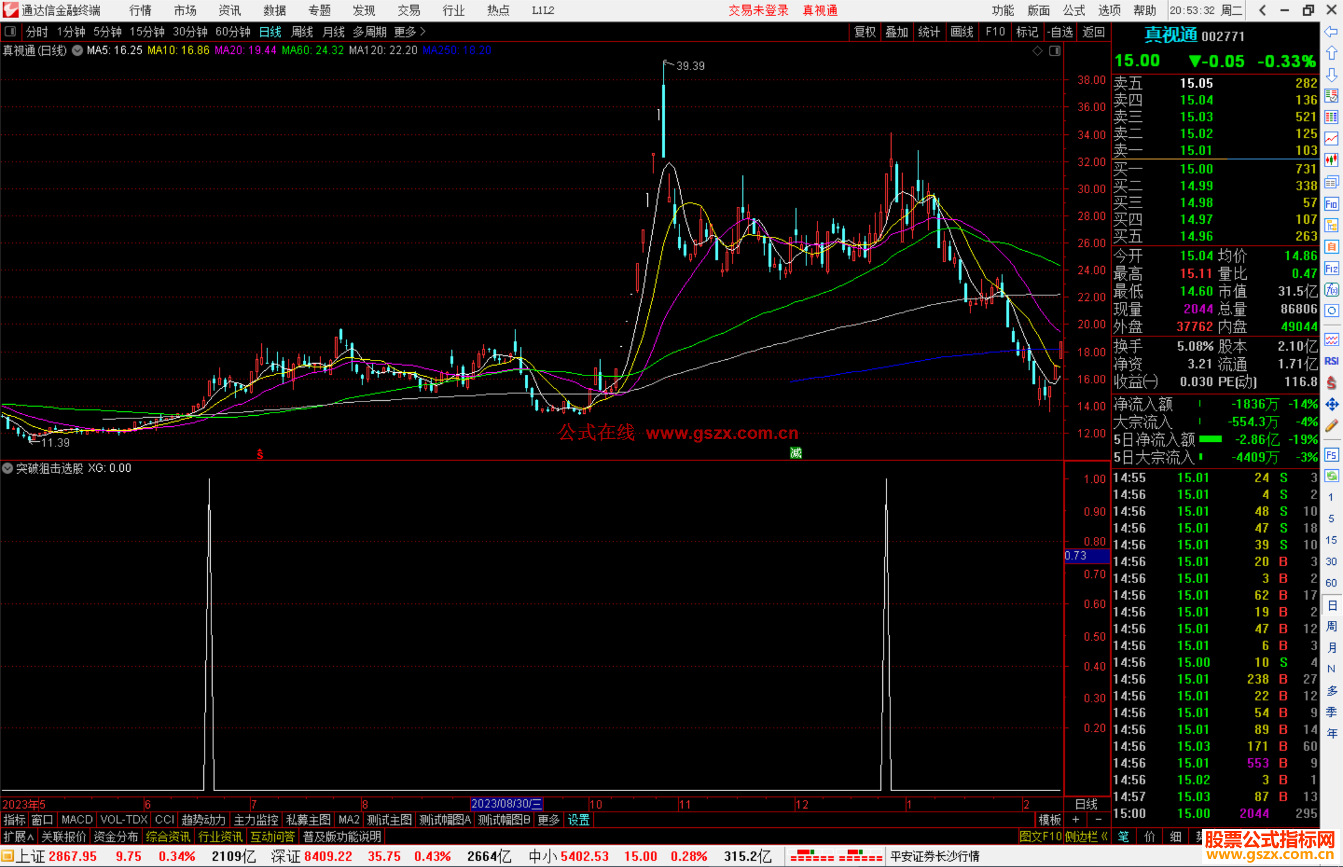This screenshot has height=867, width=1343.
Task: Click the f(x) formula sidebar icon
Action: tap(1331, 290)
